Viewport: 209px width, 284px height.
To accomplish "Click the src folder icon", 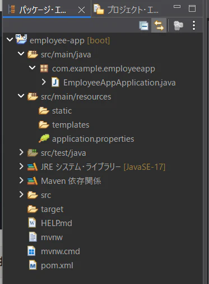I will tap(32, 195).
